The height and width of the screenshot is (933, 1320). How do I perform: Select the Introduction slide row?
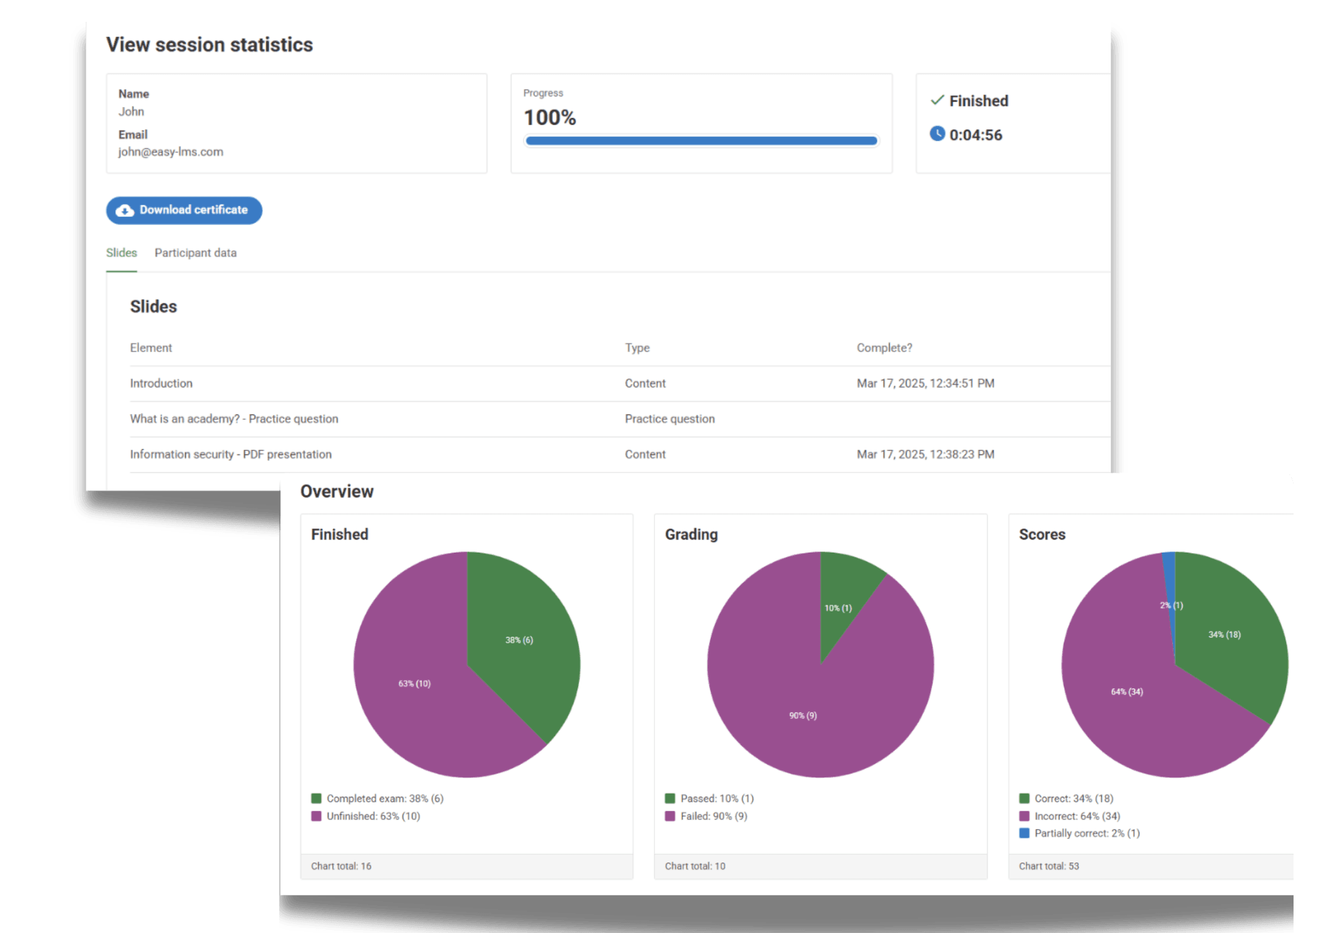[x=161, y=383]
